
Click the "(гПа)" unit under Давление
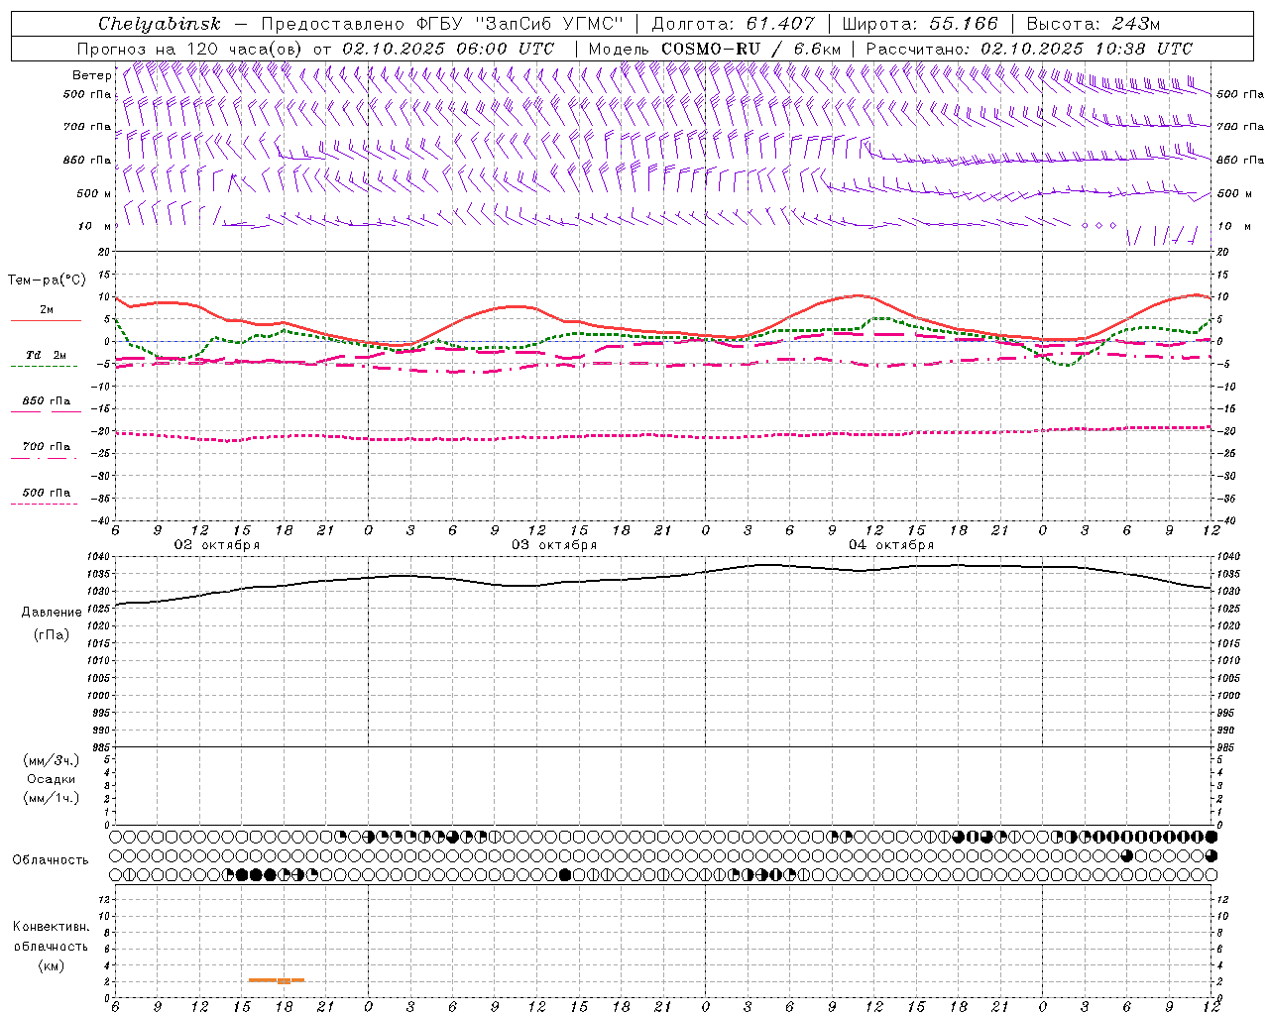tap(52, 634)
